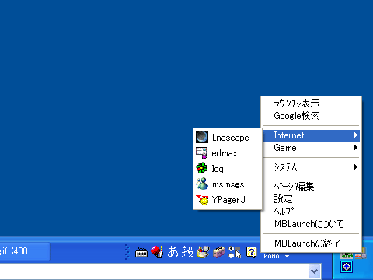
Task: Click the highlighted Internet menu entry
Action: pos(311,135)
